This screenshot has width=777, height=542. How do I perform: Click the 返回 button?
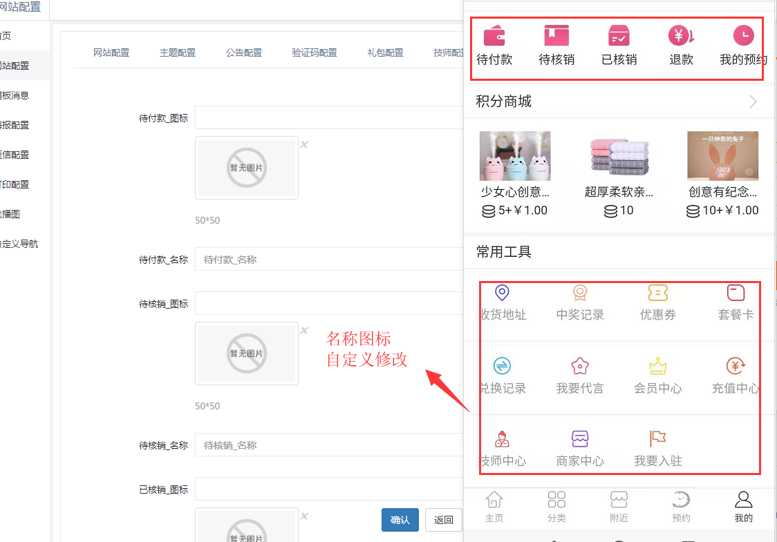[444, 520]
